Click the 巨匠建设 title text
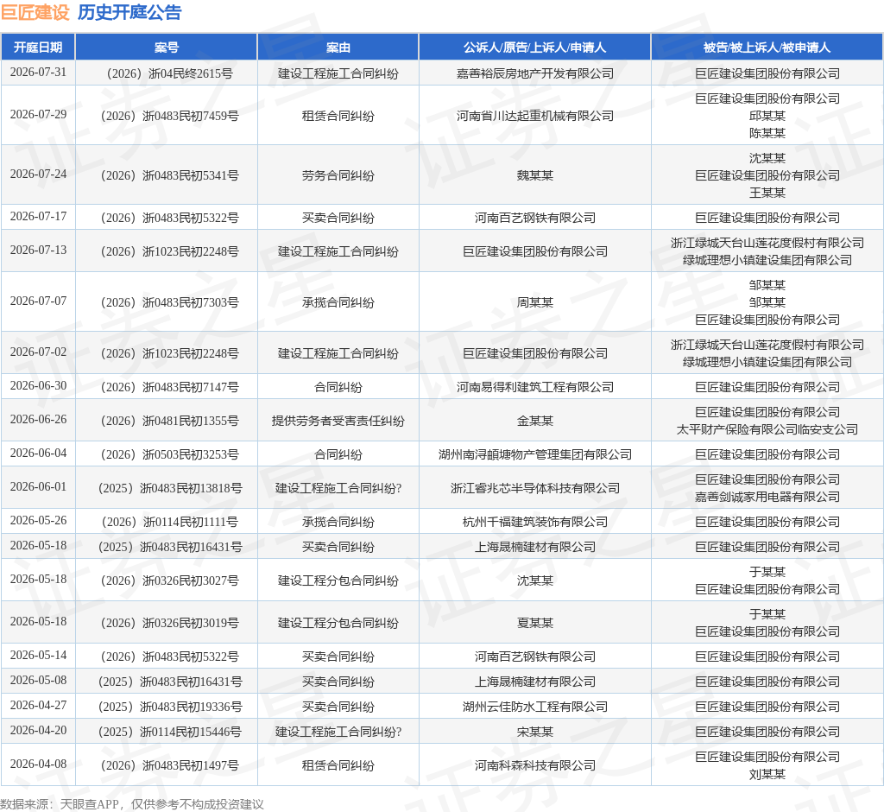This screenshot has width=884, height=812. (35, 12)
